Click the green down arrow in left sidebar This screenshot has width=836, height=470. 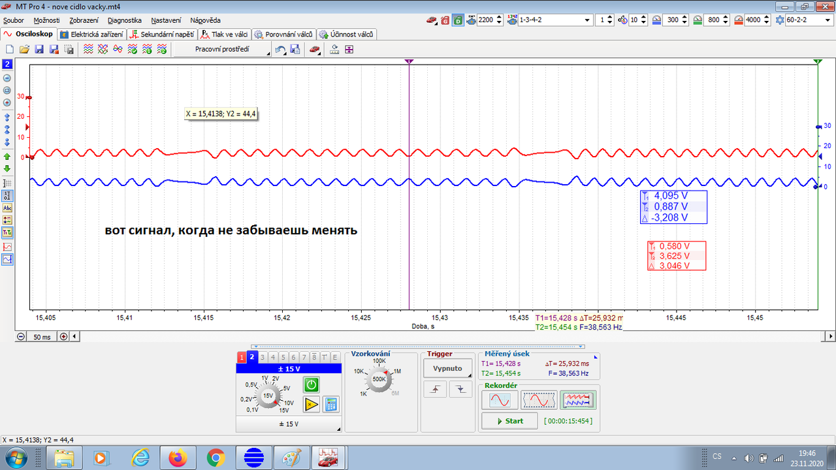pyautogui.click(x=7, y=168)
